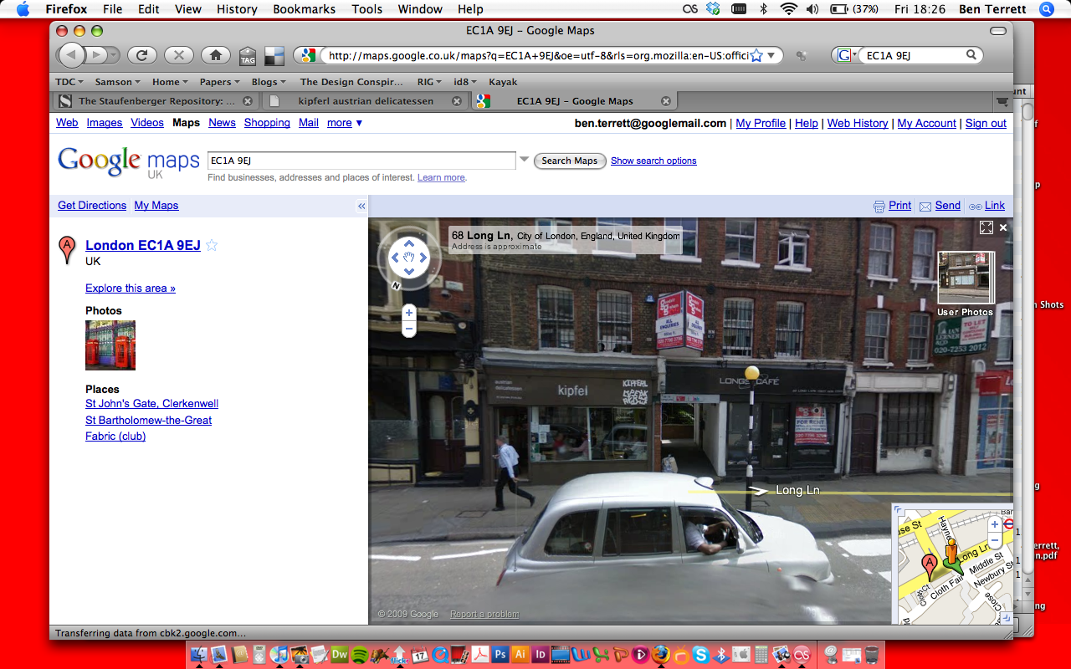Go to Firefox home page icon
Image resolution: width=1071 pixels, height=669 pixels.
tap(215, 55)
